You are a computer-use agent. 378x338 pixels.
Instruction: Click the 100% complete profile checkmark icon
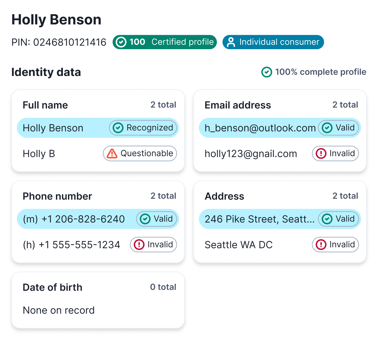coord(267,72)
